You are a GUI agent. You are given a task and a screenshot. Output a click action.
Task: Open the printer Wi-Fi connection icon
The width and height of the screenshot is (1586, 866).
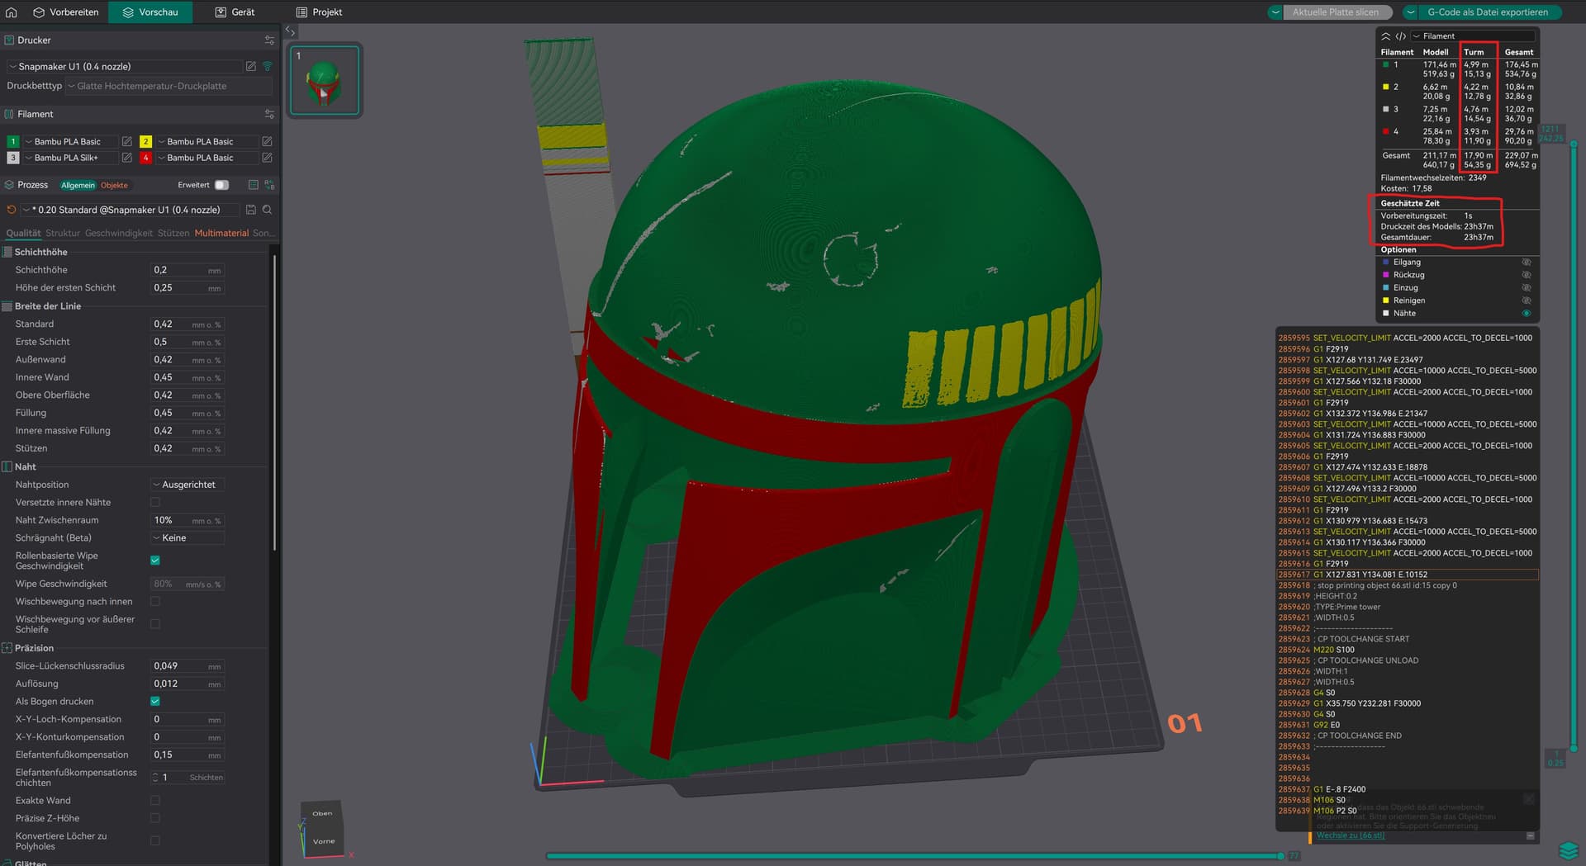267,66
